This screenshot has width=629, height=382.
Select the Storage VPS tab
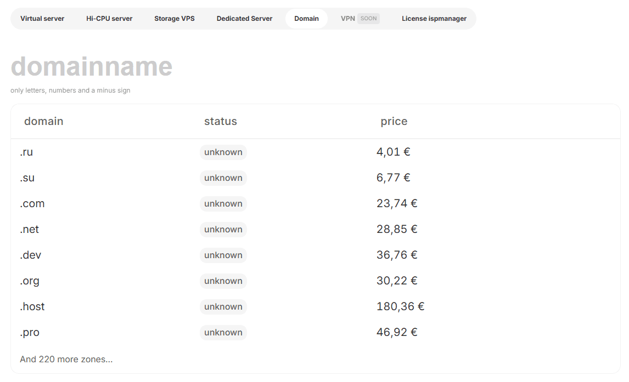pos(174,19)
